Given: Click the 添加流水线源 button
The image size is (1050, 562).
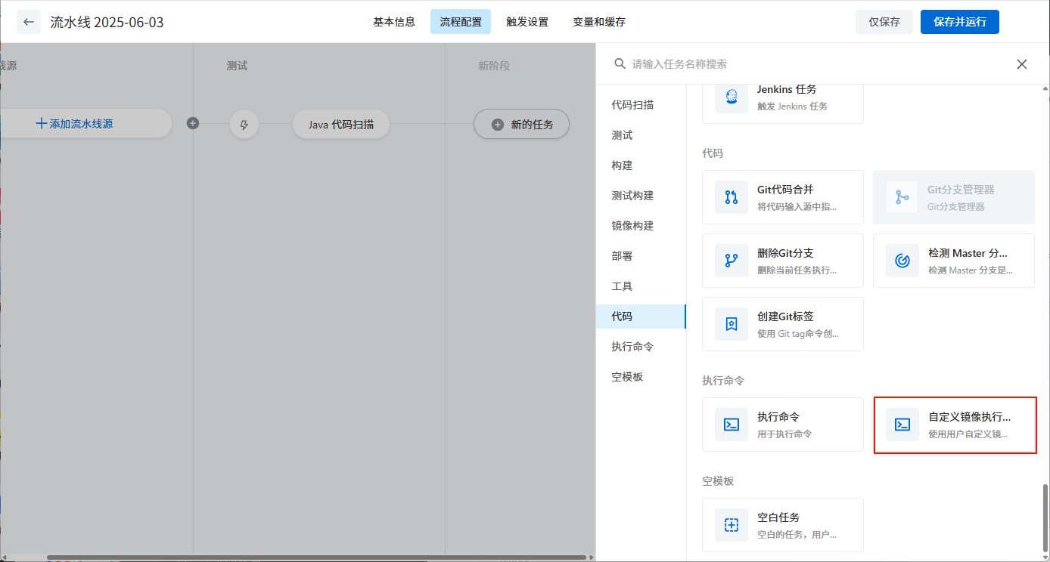Looking at the screenshot, I should [74, 123].
